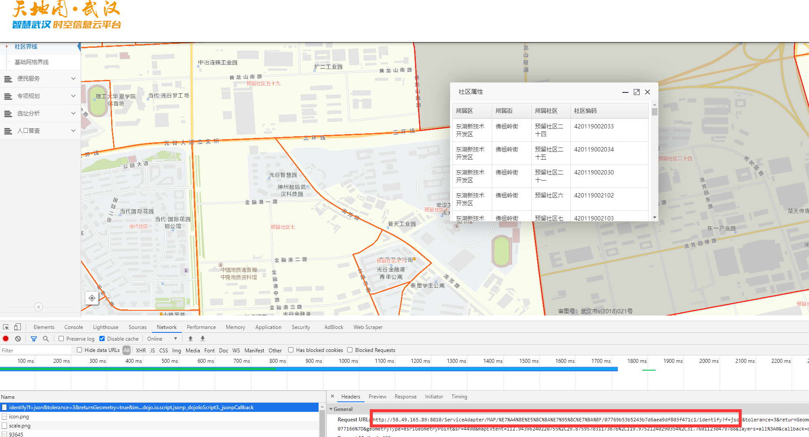Click the scrollbar thumb in 社区属性 table
Image resolution: width=809 pixels, height=437 pixels.
[x=654, y=112]
